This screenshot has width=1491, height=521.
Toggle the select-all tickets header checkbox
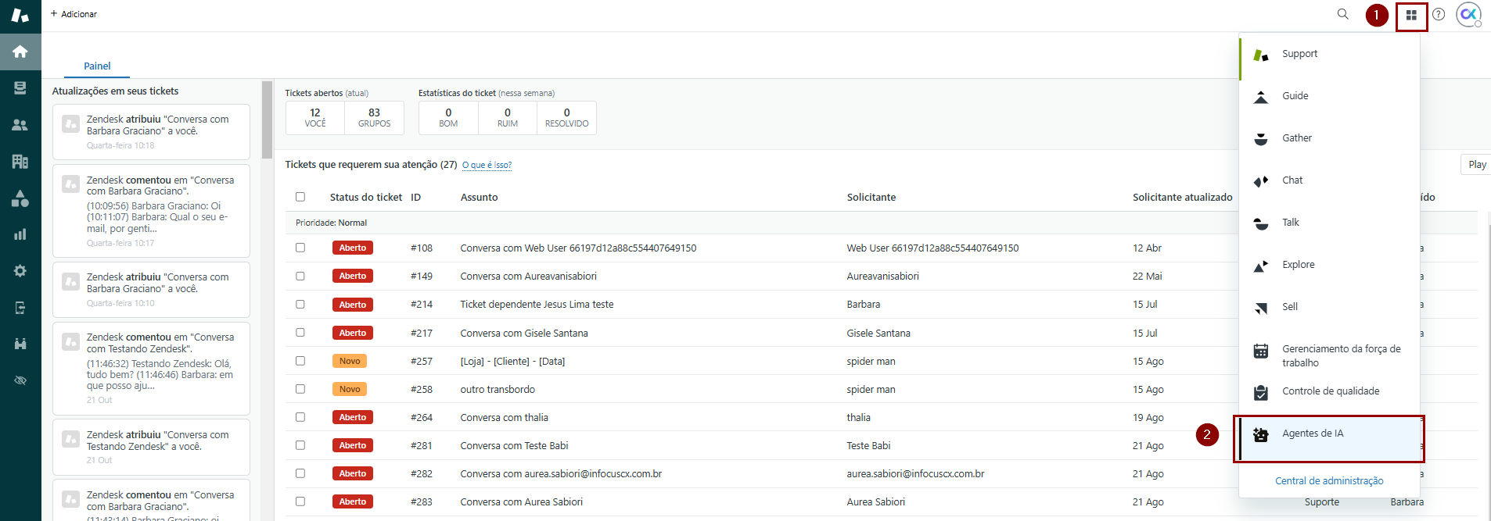(300, 197)
